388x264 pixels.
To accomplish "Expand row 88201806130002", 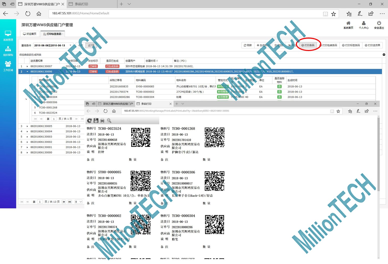I will tap(27, 142).
